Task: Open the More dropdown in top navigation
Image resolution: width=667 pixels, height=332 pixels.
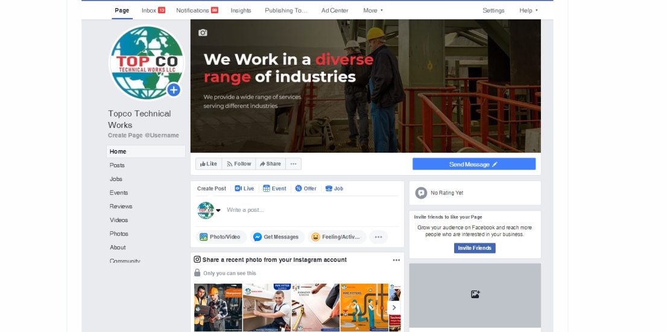Action: pyautogui.click(x=373, y=11)
